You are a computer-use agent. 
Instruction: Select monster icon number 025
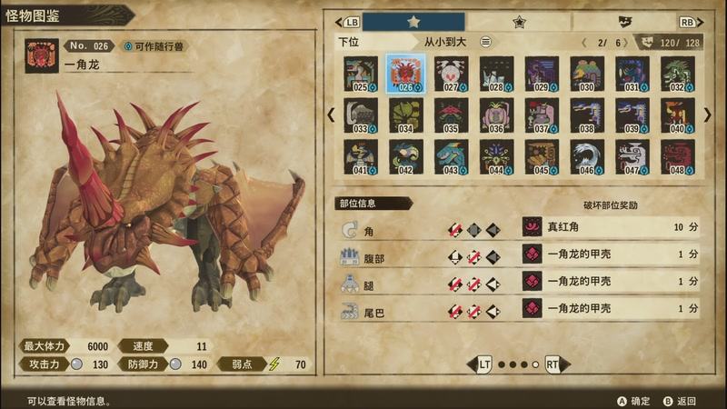coord(361,75)
